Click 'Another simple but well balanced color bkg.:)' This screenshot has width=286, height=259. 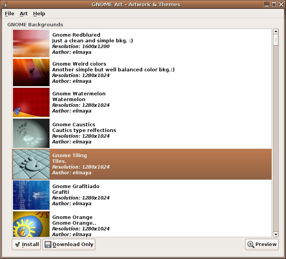[x=113, y=70]
